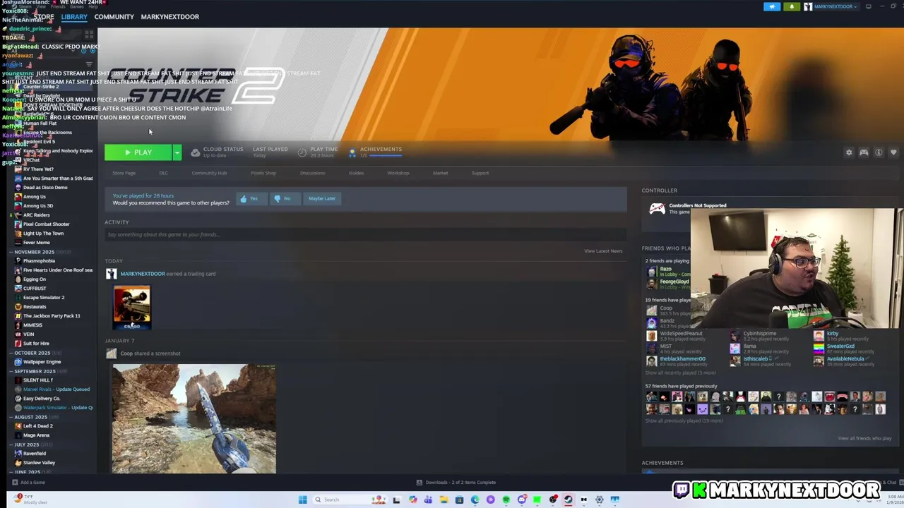Switch to the COMMUNITY tab
The image size is (904, 508).
pos(114,17)
